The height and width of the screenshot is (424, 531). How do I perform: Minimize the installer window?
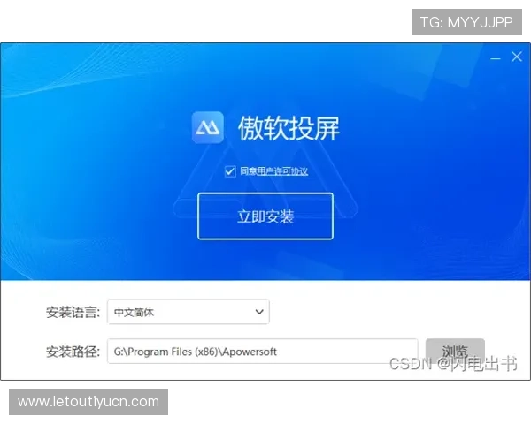496,57
